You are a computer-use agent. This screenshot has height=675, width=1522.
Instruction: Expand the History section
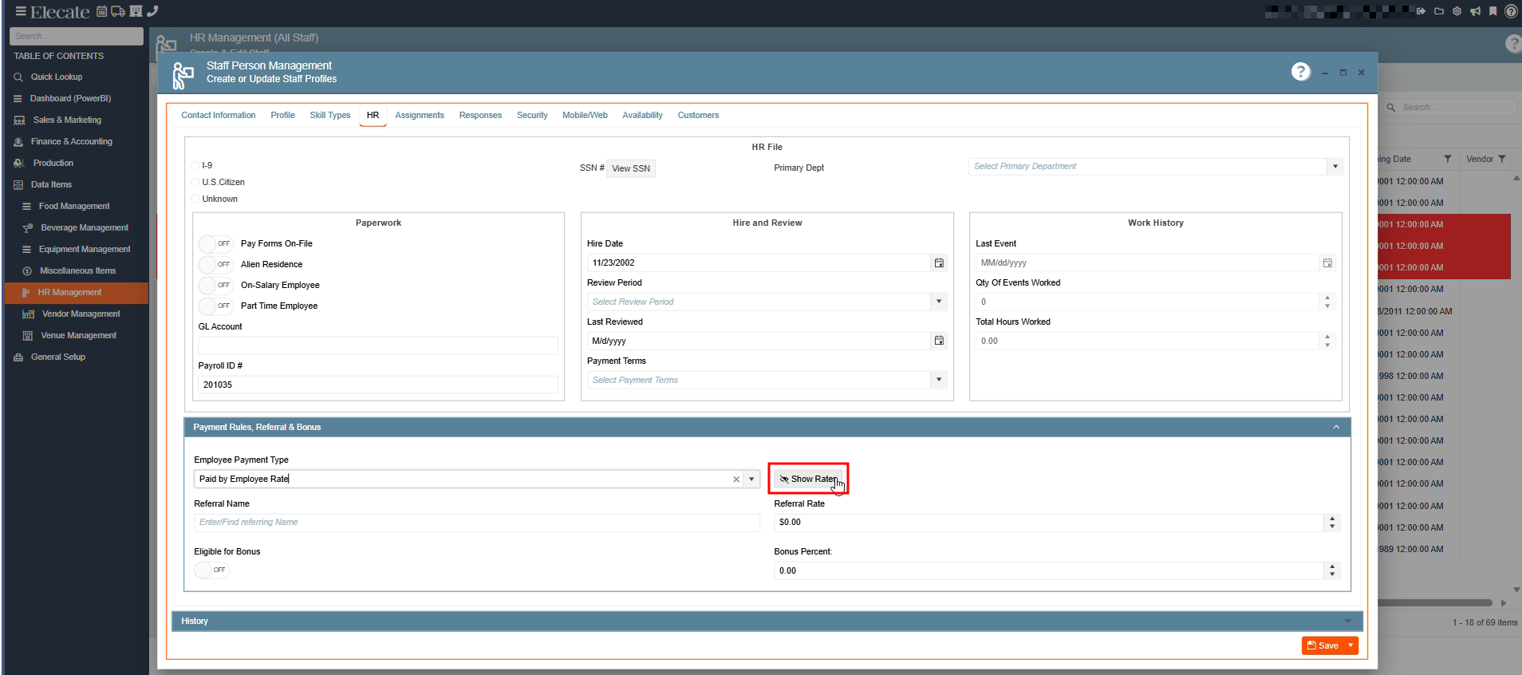point(1347,621)
